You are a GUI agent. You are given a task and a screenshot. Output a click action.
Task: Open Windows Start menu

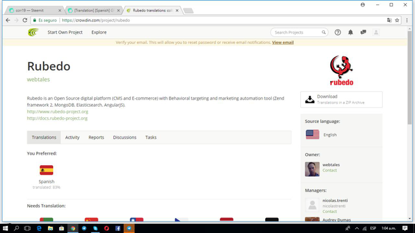5,228
